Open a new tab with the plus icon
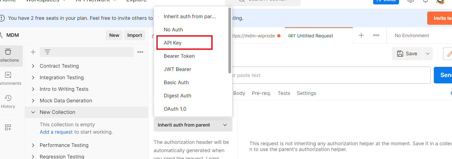Screen dimensions: 452x159 tap(361, 35)
